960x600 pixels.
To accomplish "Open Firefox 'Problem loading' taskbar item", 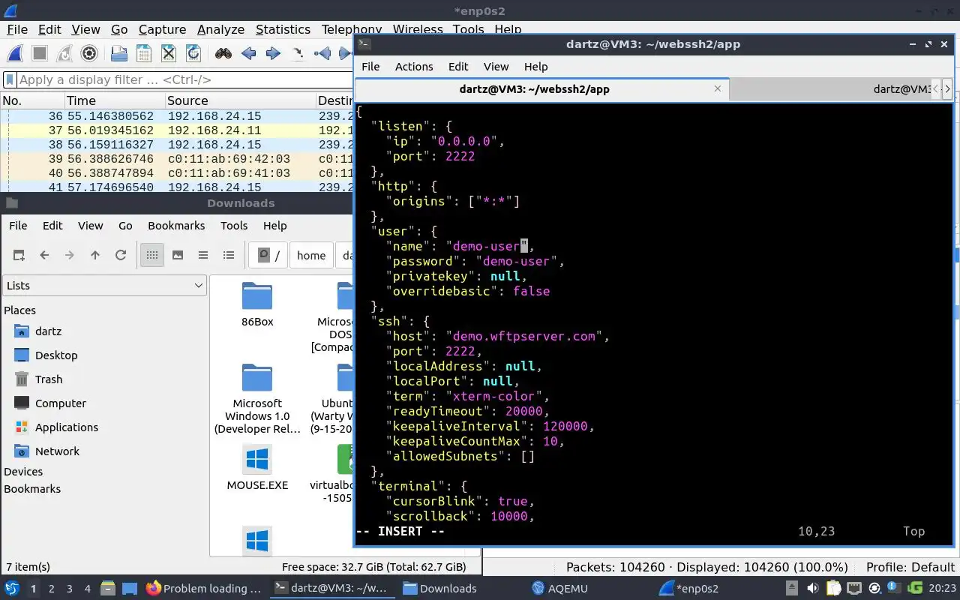I will click(203, 589).
